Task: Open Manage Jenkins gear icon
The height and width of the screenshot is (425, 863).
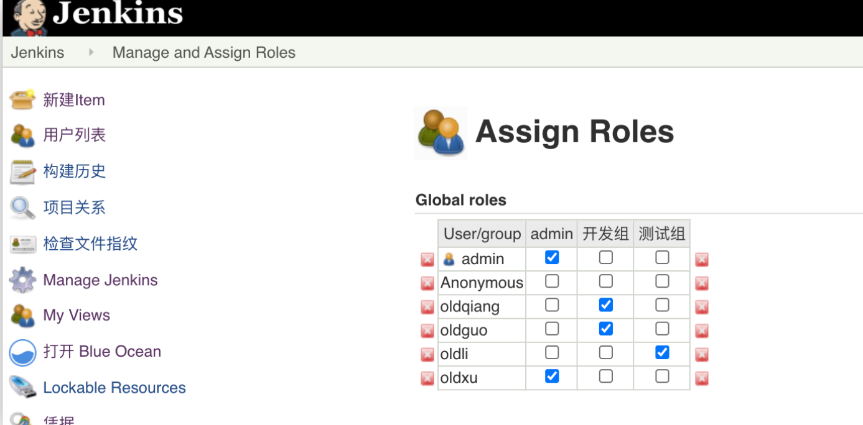Action: pos(23,280)
